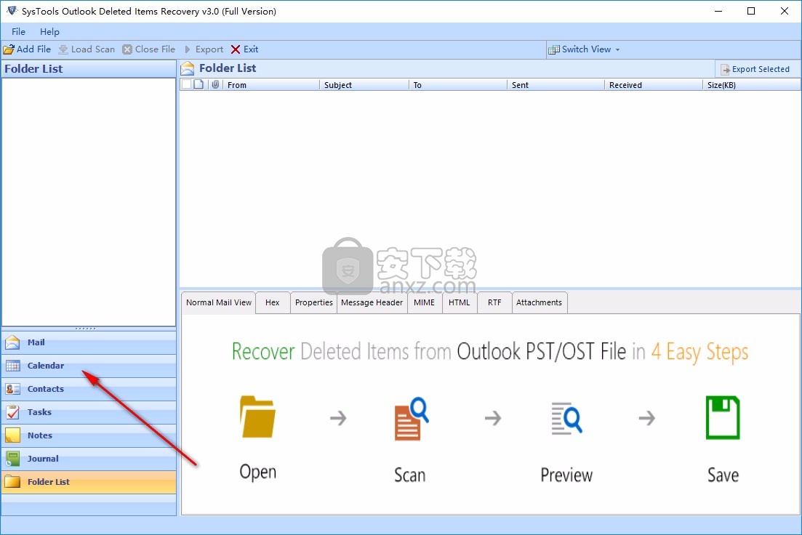The height and width of the screenshot is (535, 802).
Task: Click the yellow Notes icon
Action: (x=13, y=435)
